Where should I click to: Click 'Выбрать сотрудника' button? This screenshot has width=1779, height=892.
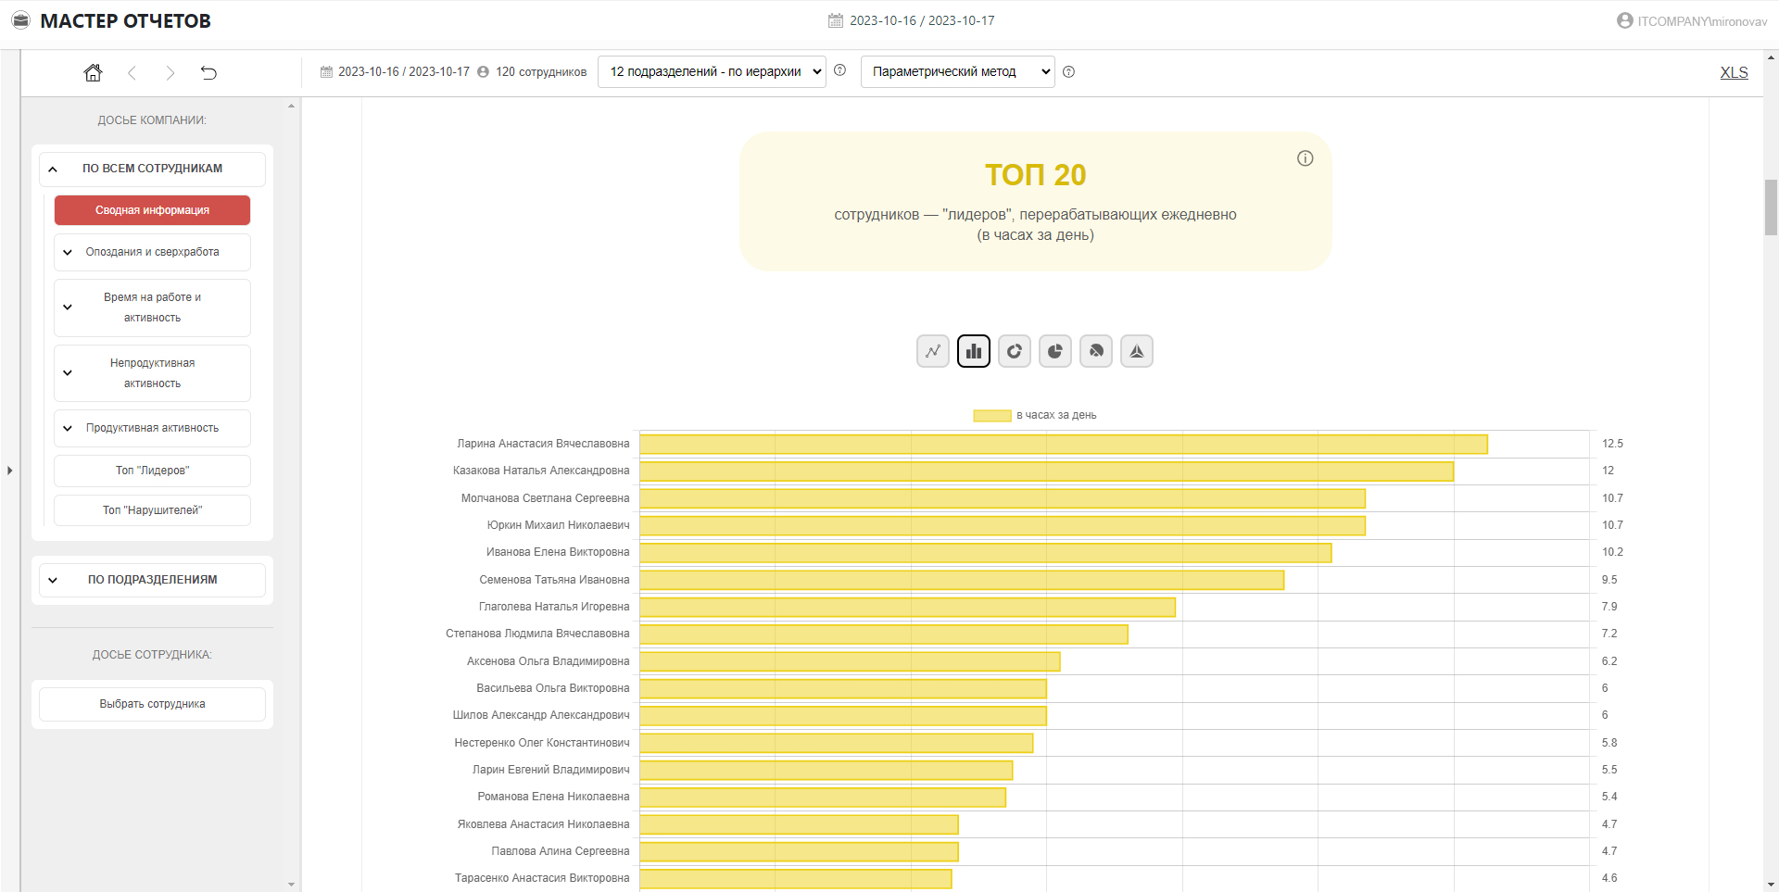pyautogui.click(x=152, y=704)
